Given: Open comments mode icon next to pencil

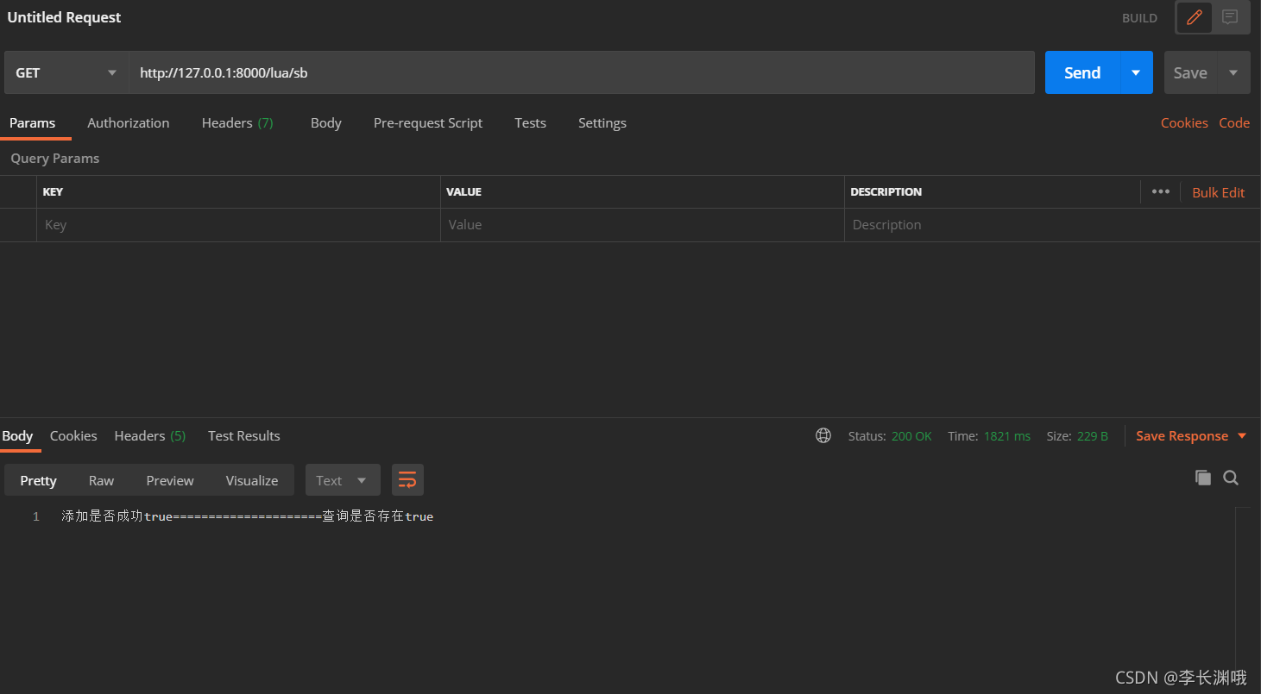Looking at the screenshot, I should click(x=1230, y=17).
